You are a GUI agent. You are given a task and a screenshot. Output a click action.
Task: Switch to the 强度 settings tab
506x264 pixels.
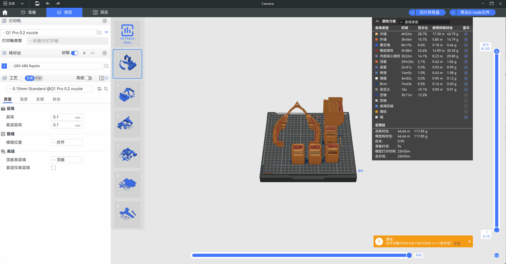24,99
